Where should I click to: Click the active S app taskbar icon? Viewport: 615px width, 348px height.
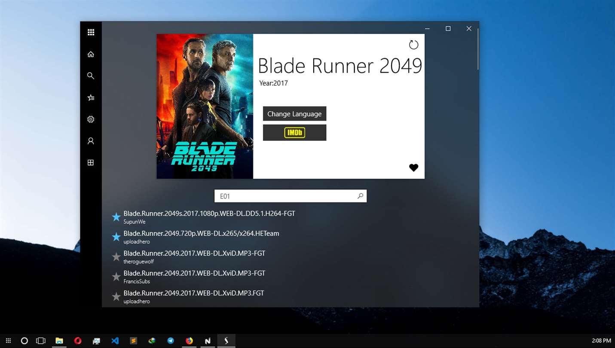[x=226, y=341]
